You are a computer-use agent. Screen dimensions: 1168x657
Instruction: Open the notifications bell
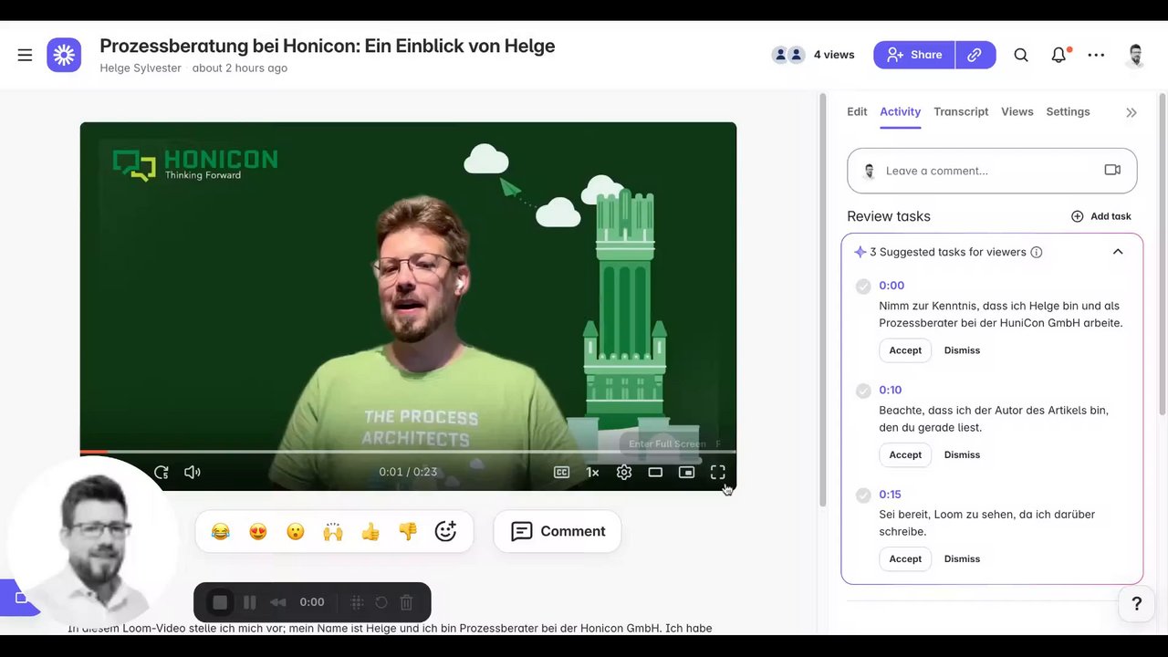click(1058, 55)
